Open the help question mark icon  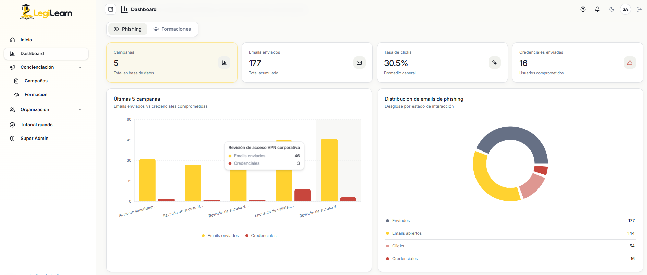point(583,9)
